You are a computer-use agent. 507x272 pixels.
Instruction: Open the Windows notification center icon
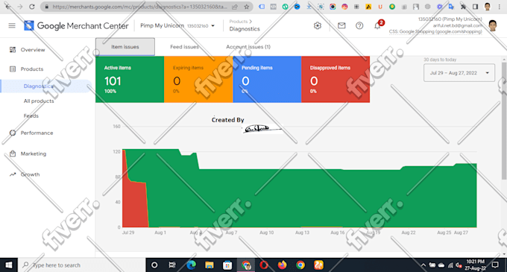coord(495,265)
